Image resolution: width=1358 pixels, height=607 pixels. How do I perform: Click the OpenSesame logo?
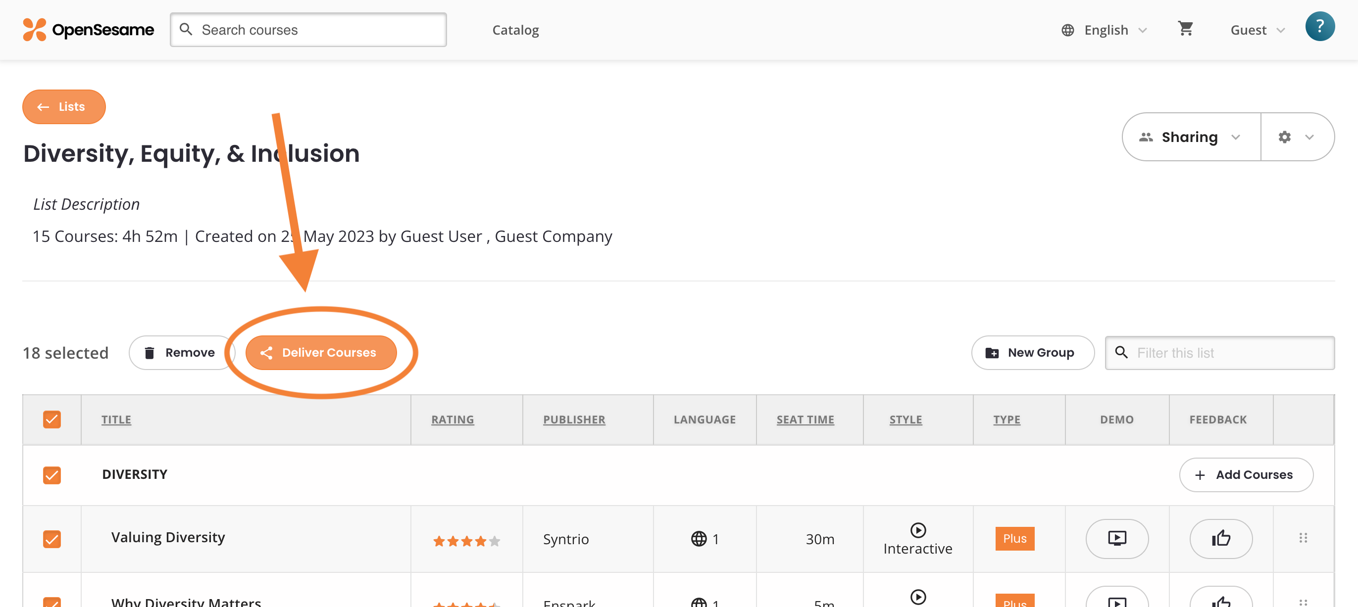pos(89,30)
